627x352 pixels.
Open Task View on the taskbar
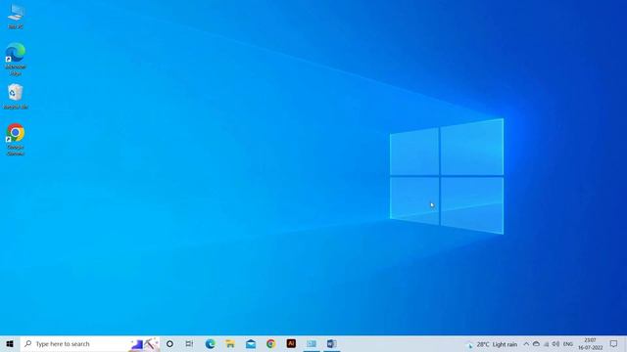point(189,343)
